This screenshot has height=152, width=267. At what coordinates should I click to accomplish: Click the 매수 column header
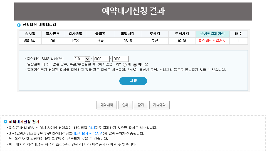pos(239,34)
